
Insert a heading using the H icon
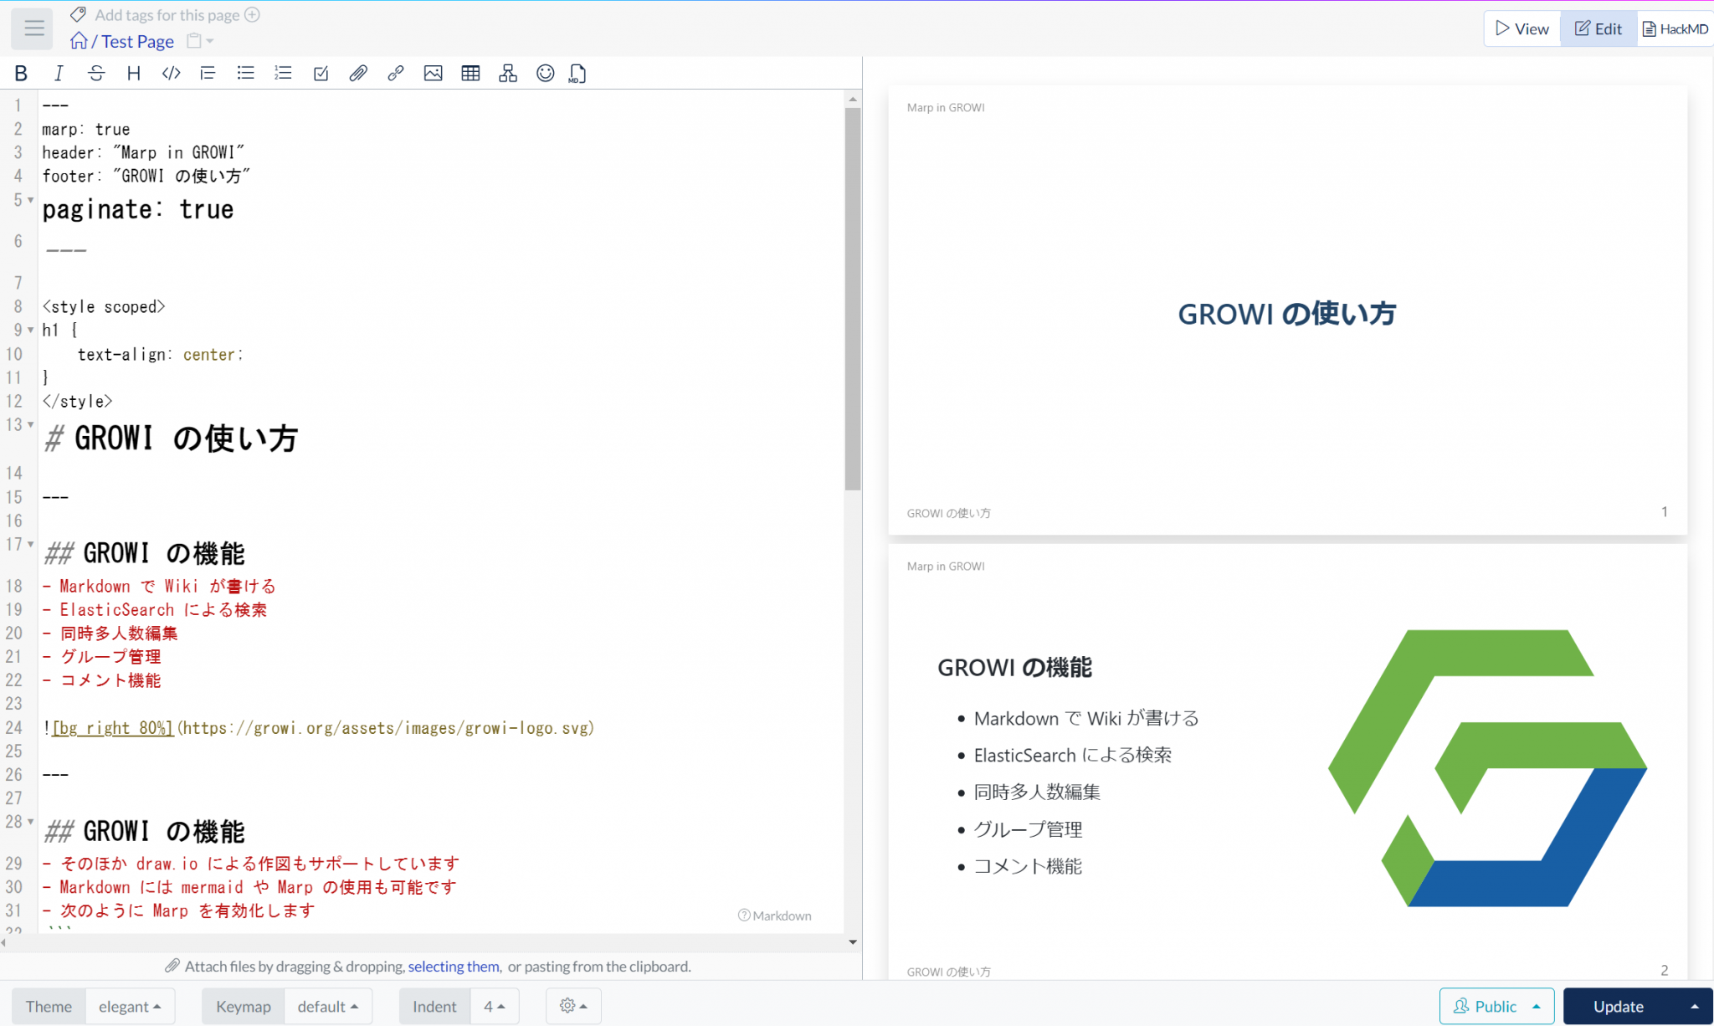click(x=133, y=73)
